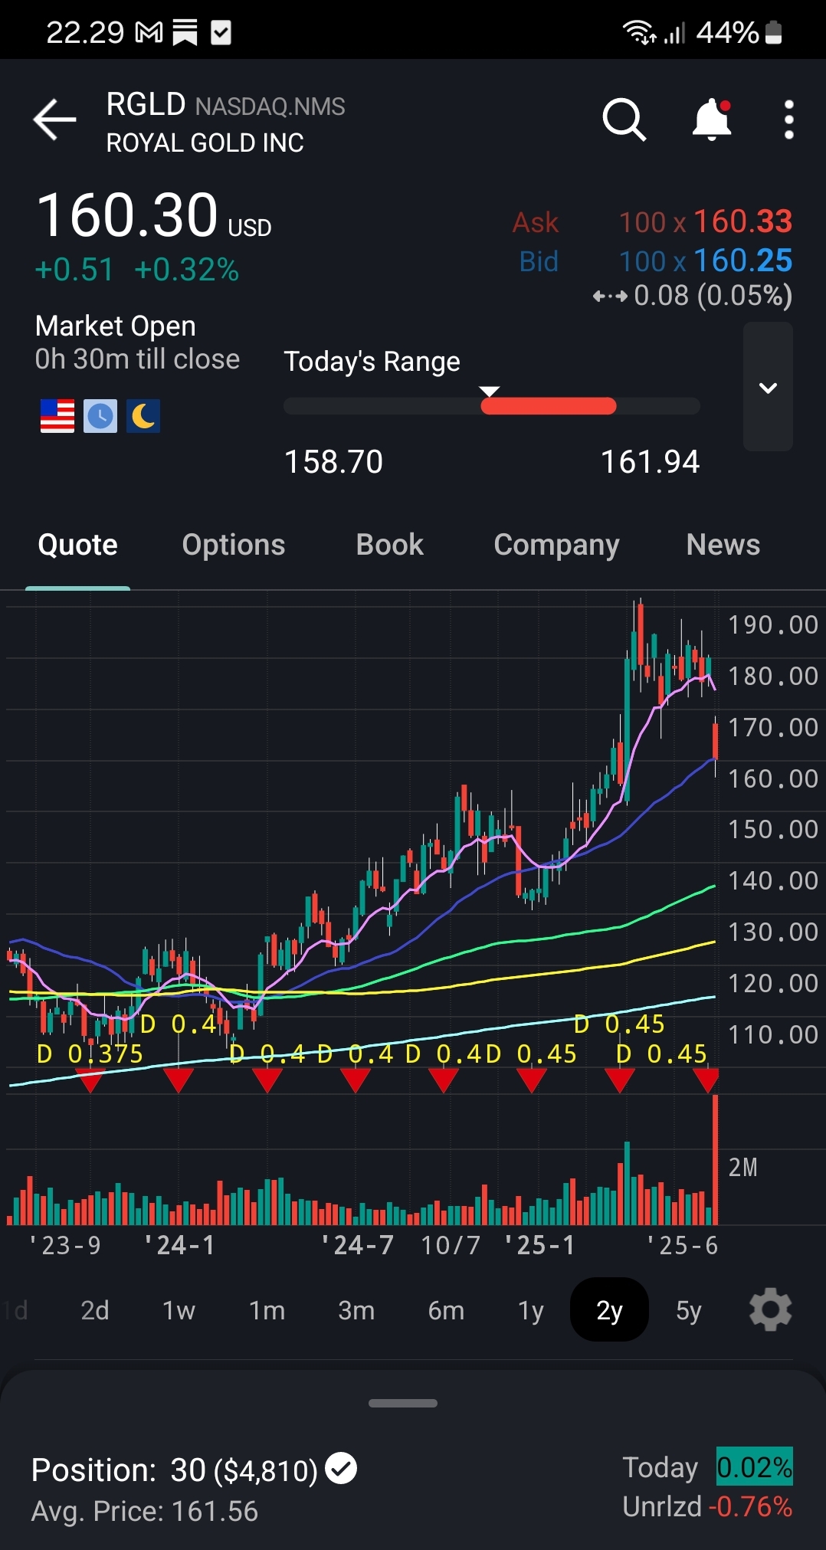
Task: Select the 2y chart timeframe
Action: [609, 1310]
